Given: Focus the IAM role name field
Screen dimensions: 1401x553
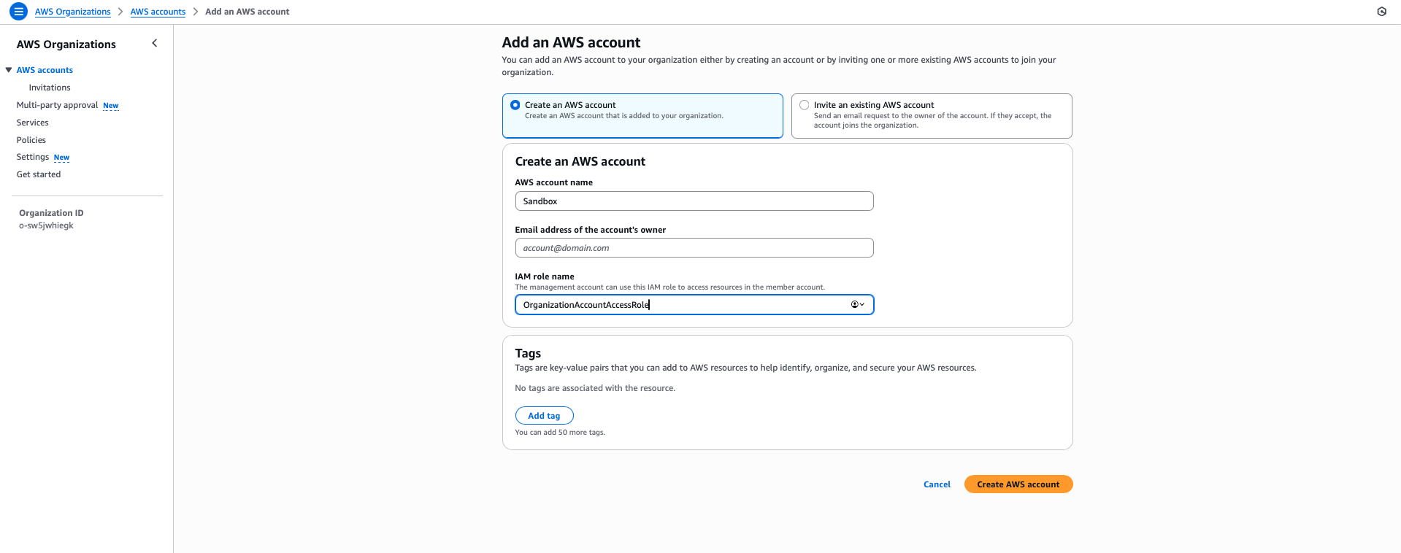Looking at the screenshot, I should pyautogui.click(x=694, y=305).
